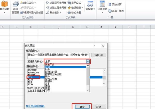This screenshot has height=109, width=155.
Task: Select column header P
Action: tap(143, 27)
